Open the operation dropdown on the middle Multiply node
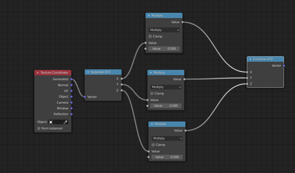 pos(166,87)
